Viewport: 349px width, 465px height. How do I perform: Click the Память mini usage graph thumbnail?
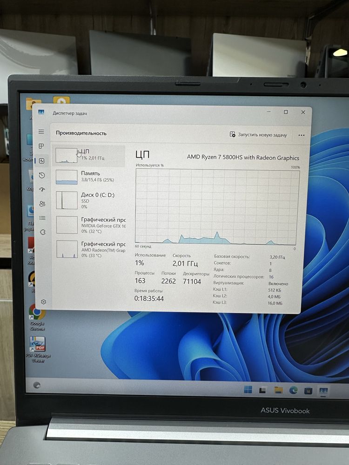pyautogui.click(x=67, y=177)
